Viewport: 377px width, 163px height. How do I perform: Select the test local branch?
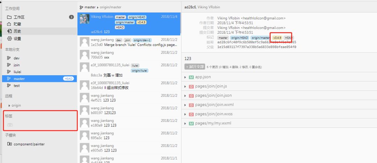click(x=39, y=85)
